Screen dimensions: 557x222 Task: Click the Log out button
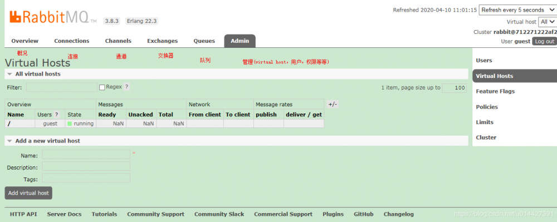[545, 41]
